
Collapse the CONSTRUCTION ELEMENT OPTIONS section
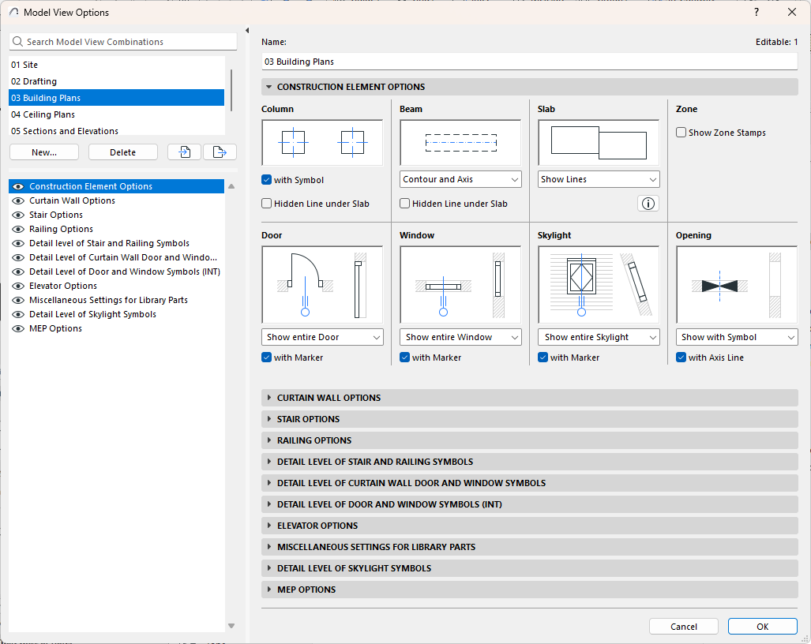point(268,87)
